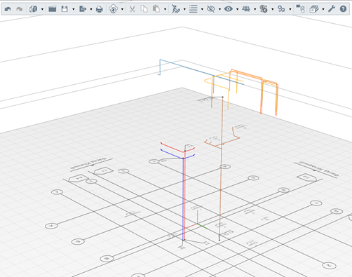Click the export arrow icon
352x277 pixels.
pyautogui.click(x=83, y=9)
